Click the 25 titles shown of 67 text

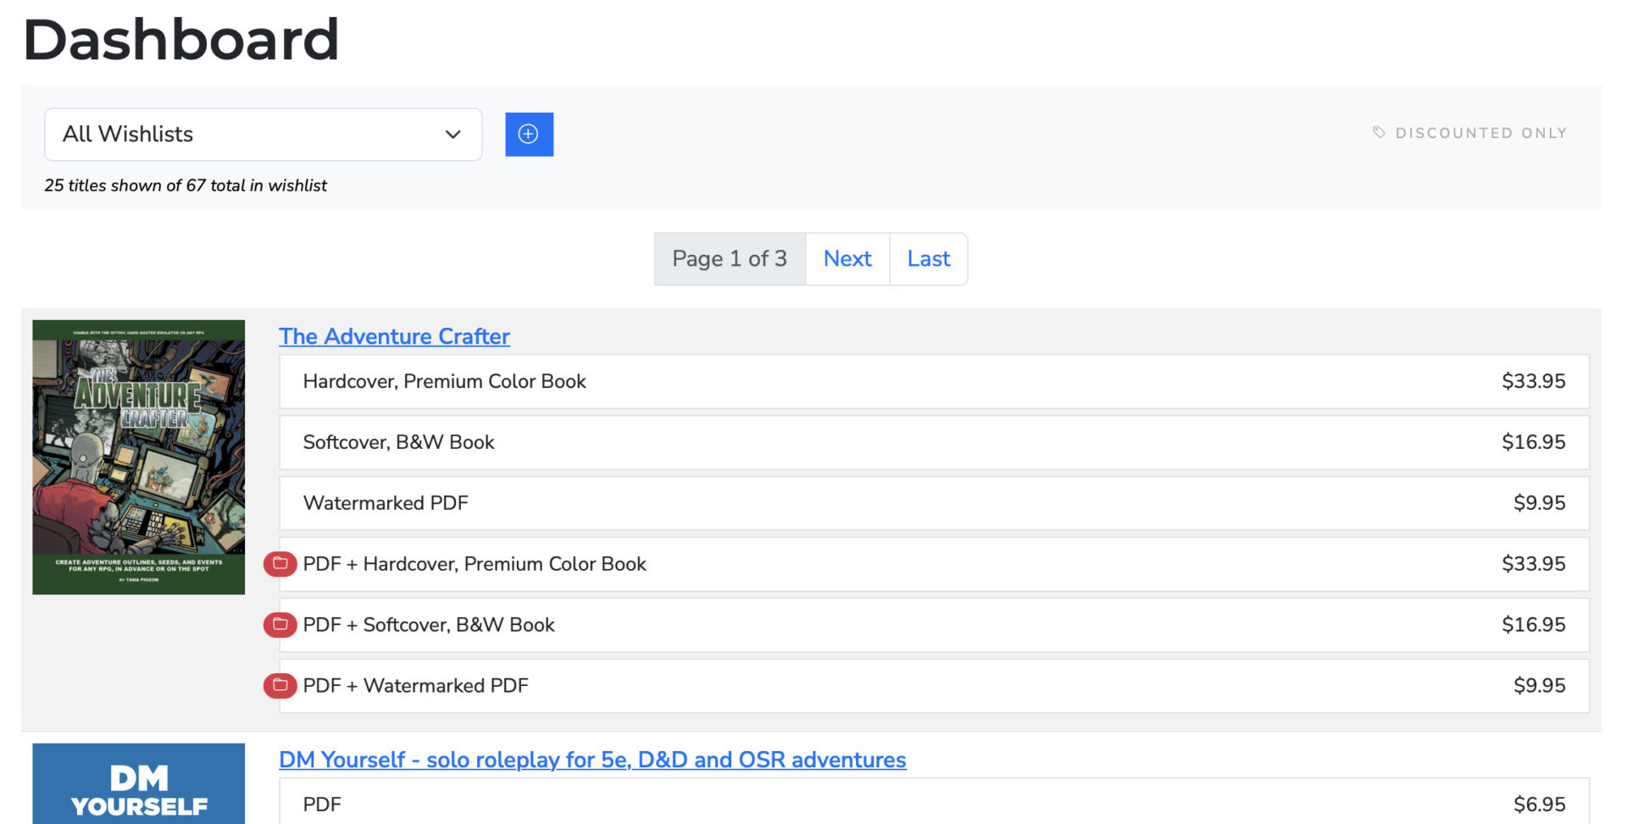(x=186, y=185)
